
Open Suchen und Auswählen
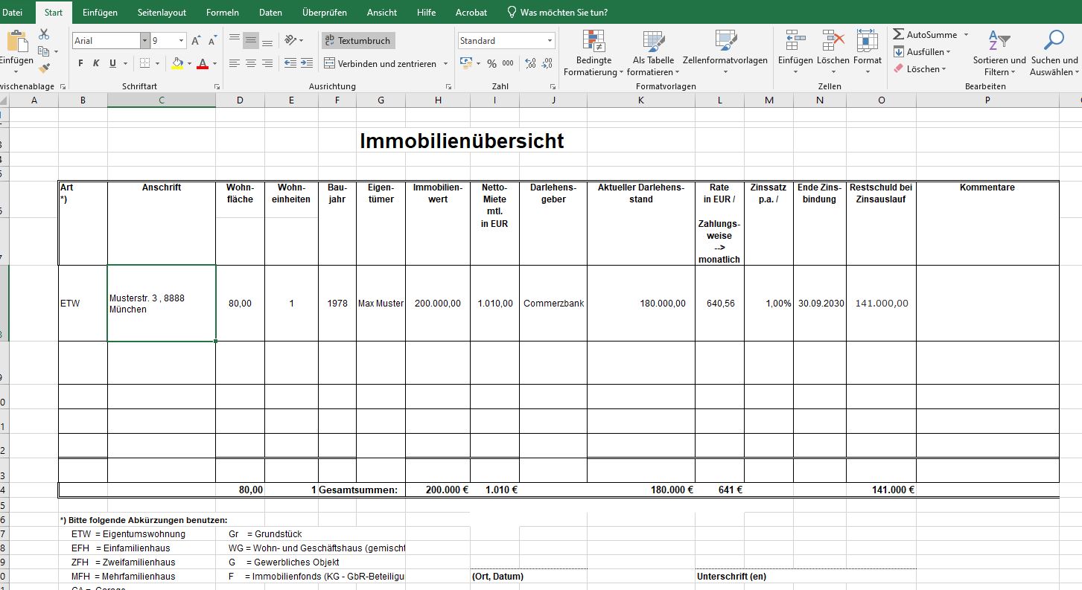click(1054, 54)
